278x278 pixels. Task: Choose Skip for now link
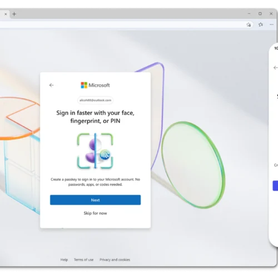95,213
